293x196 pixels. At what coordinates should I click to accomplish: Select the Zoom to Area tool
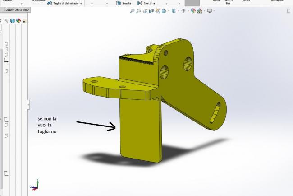pos(139,11)
